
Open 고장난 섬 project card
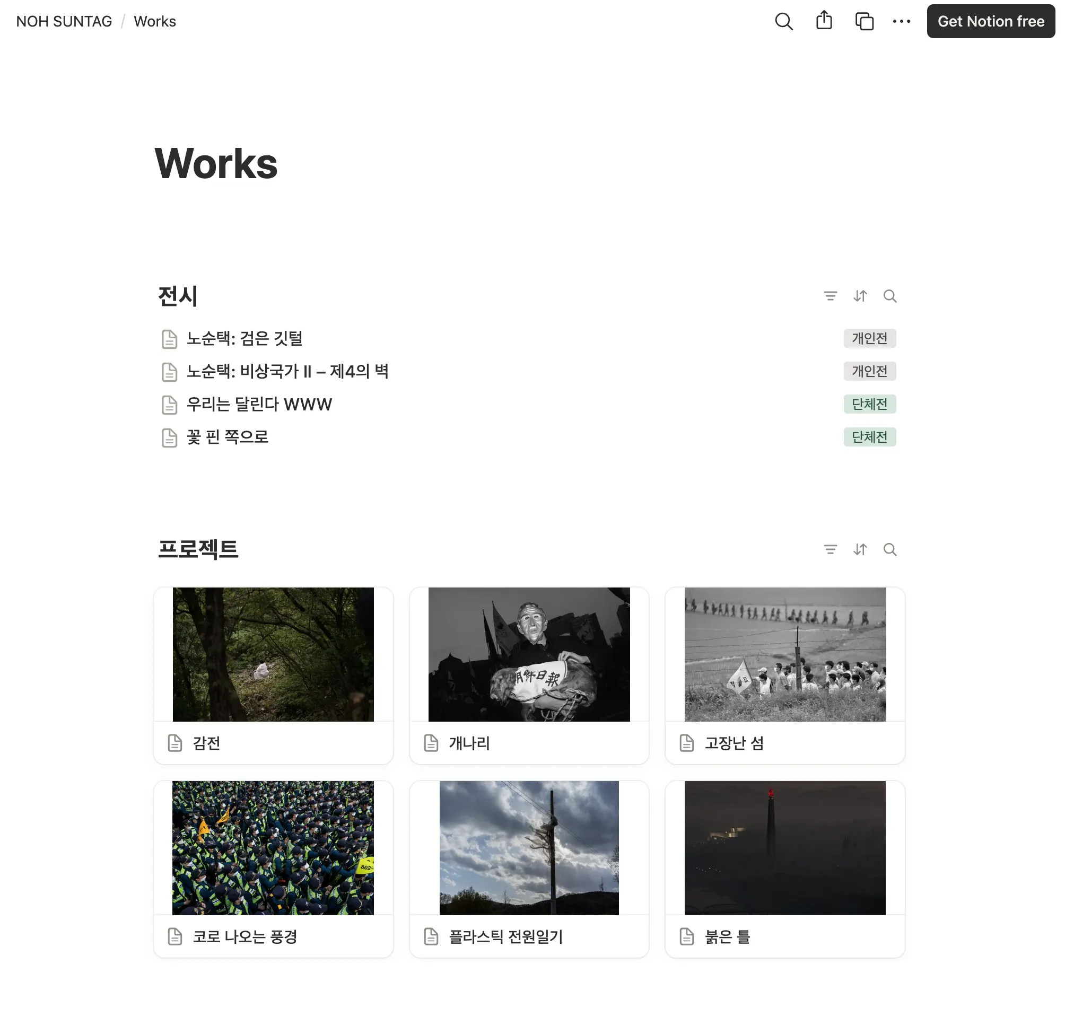(784, 675)
